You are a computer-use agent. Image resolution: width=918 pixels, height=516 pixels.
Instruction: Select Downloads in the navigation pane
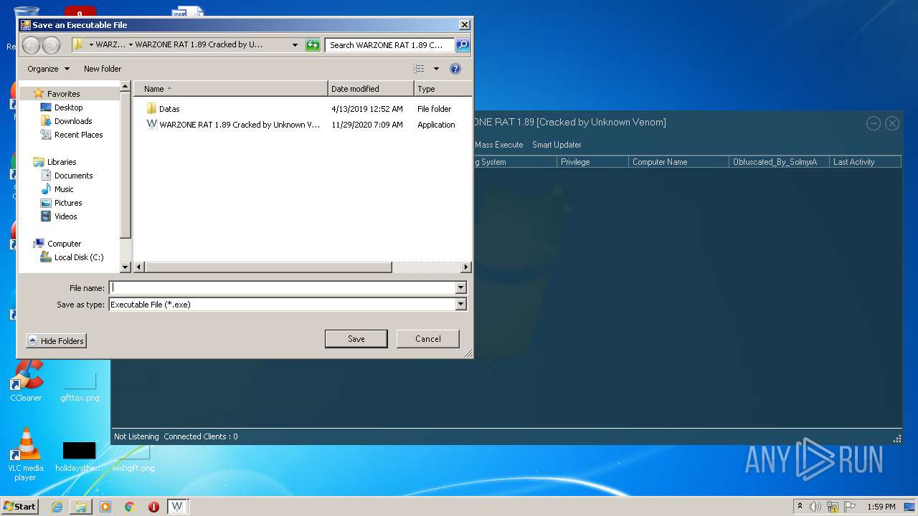pyautogui.click(x=73, y=121)
